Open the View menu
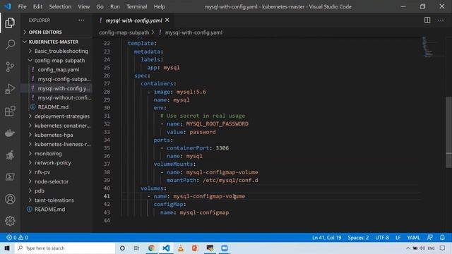Image resolution: width=452 pixels, height=254 pixels. 83,6
